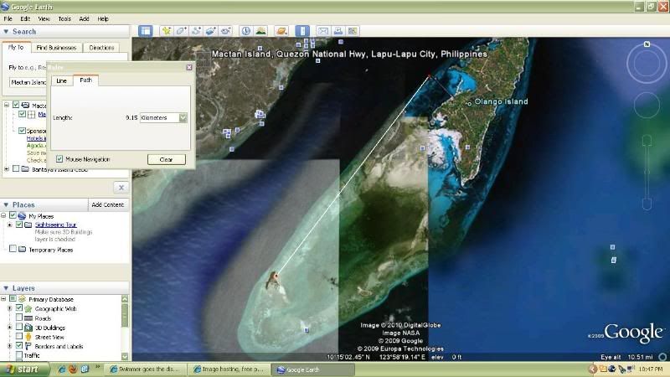Open the Sightseeing Tour link
The image size is (670, 377).
(55, 225)
